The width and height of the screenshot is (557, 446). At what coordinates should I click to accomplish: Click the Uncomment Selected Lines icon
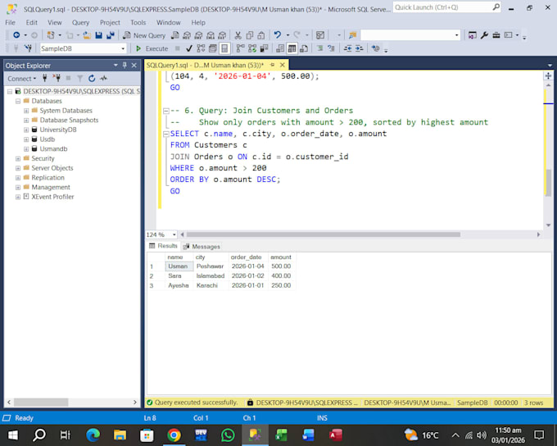pyautogui.click(x=332, y=48)
